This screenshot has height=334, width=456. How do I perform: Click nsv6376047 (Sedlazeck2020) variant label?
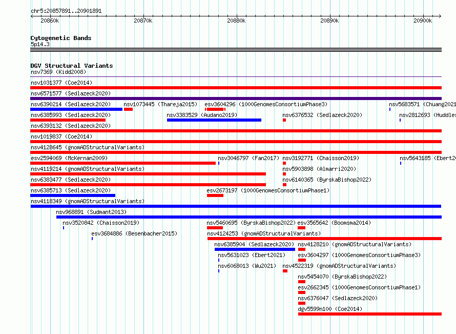click(338, 298)
